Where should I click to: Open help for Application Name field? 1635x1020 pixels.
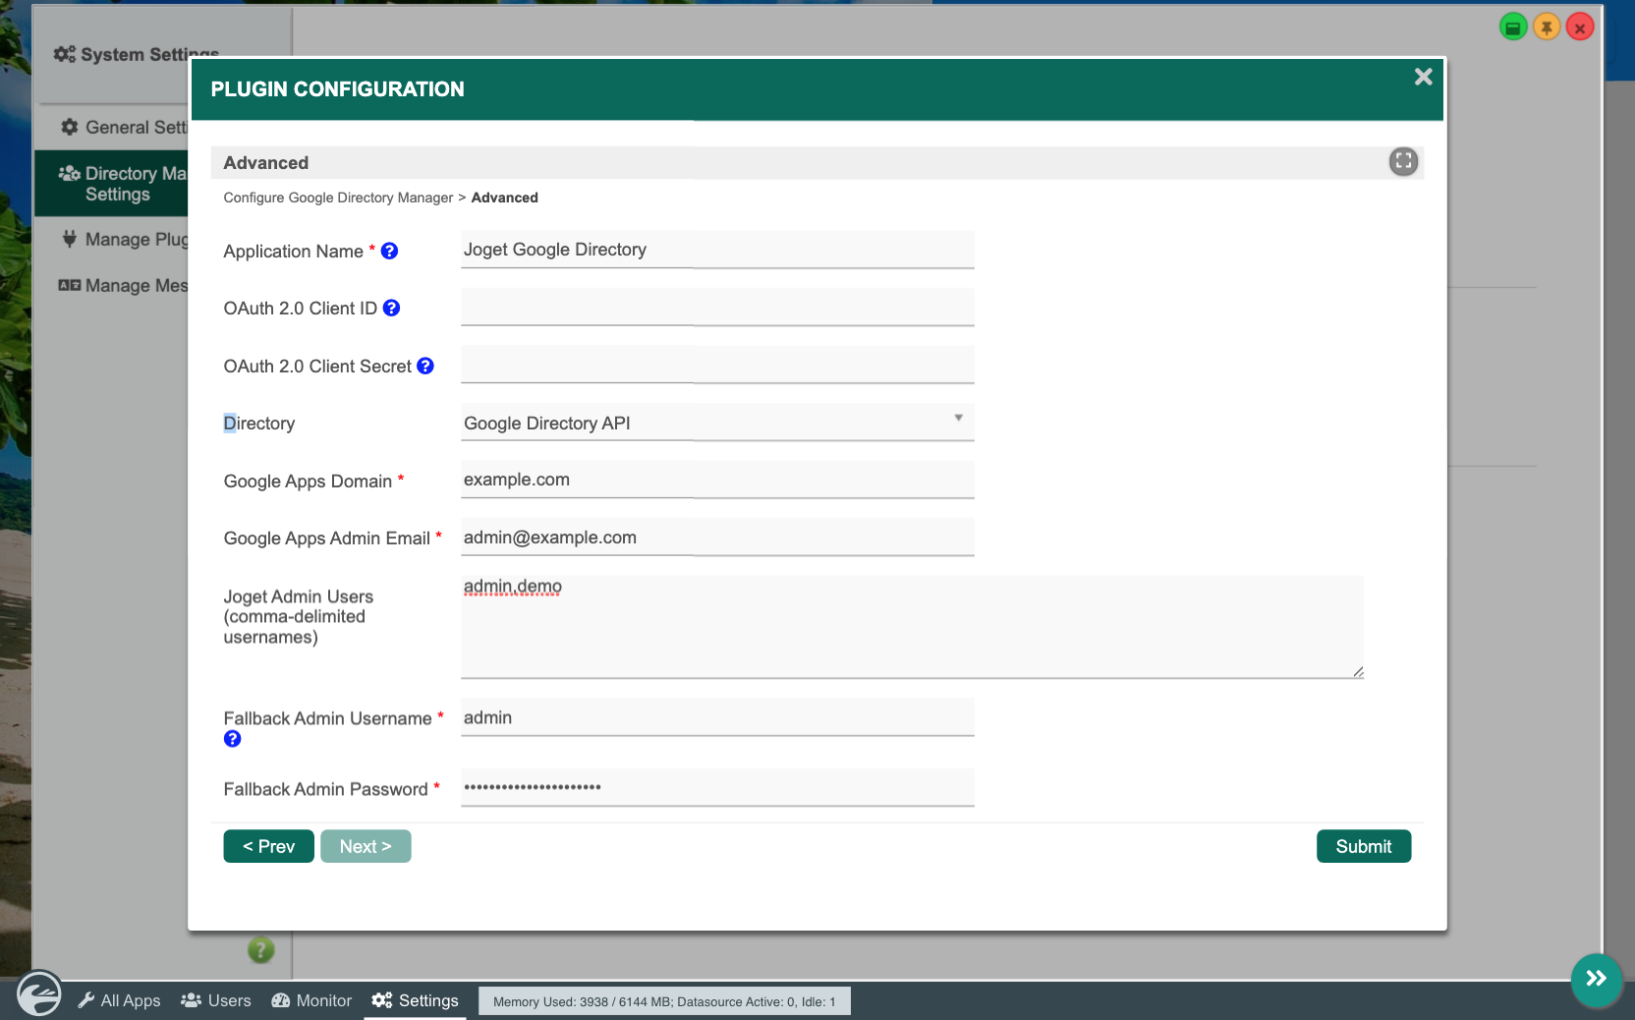[x=389, y=251]
